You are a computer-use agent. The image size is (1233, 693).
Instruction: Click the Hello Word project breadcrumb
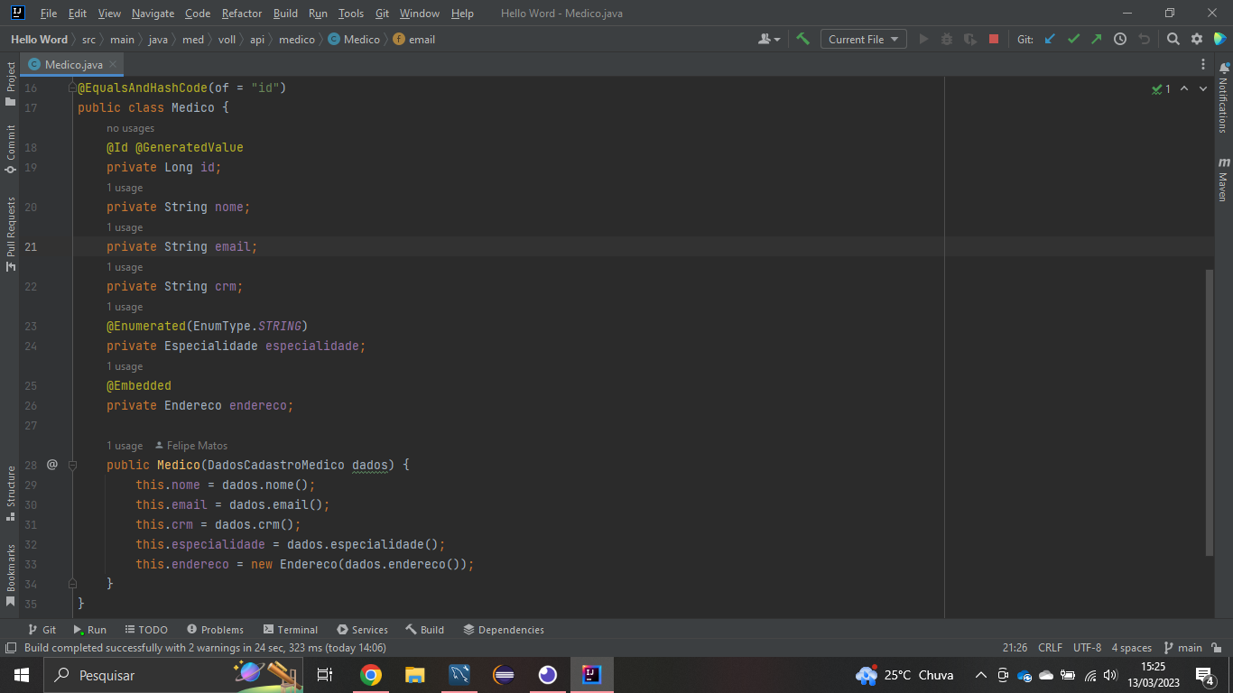(39, 40)
